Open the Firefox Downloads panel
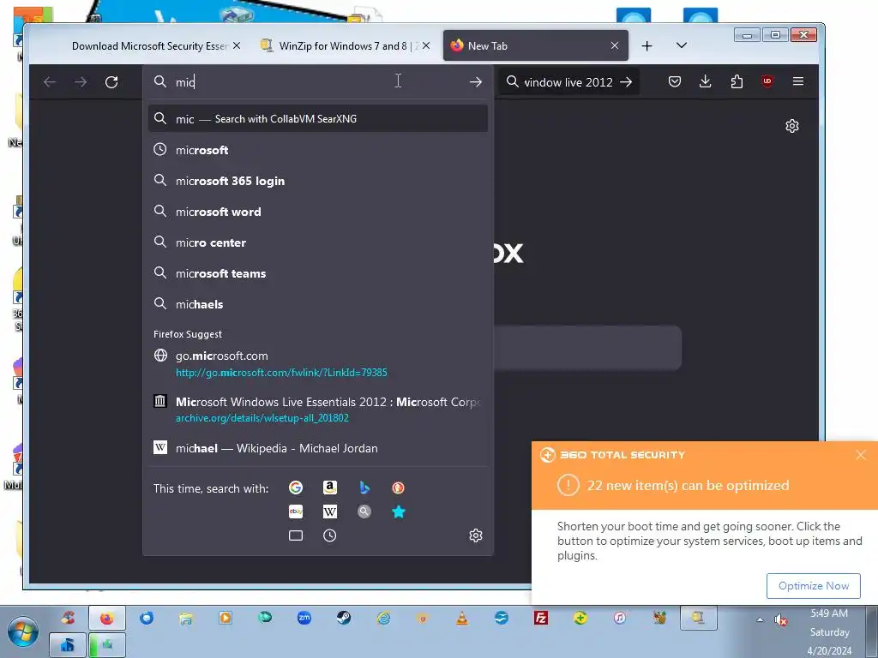 [x=706, y=81]
